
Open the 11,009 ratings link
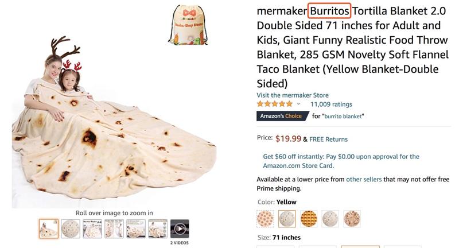click(331, 104)
